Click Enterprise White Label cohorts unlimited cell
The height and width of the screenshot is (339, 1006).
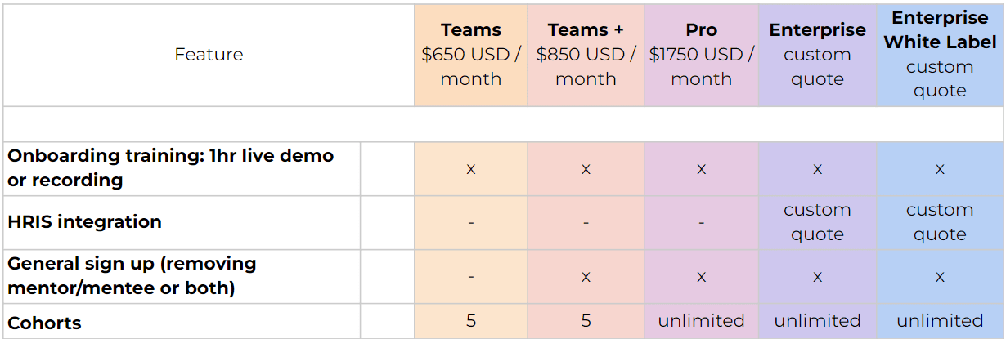pos(940,321)
